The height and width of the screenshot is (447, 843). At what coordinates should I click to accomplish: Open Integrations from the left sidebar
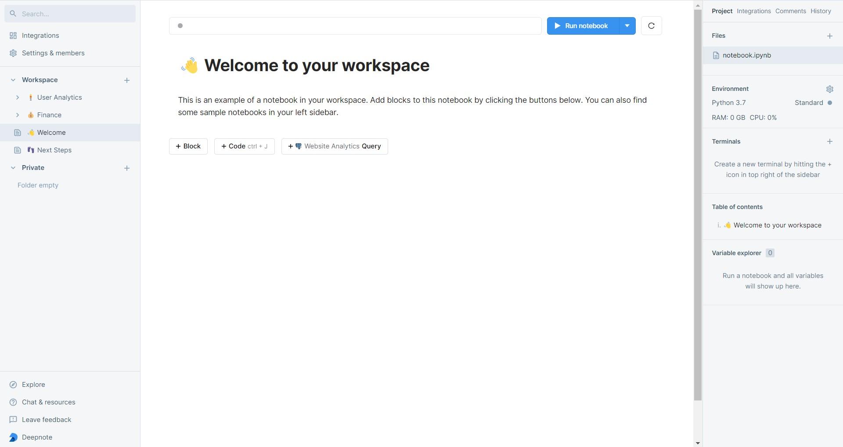tap(40, 35)
